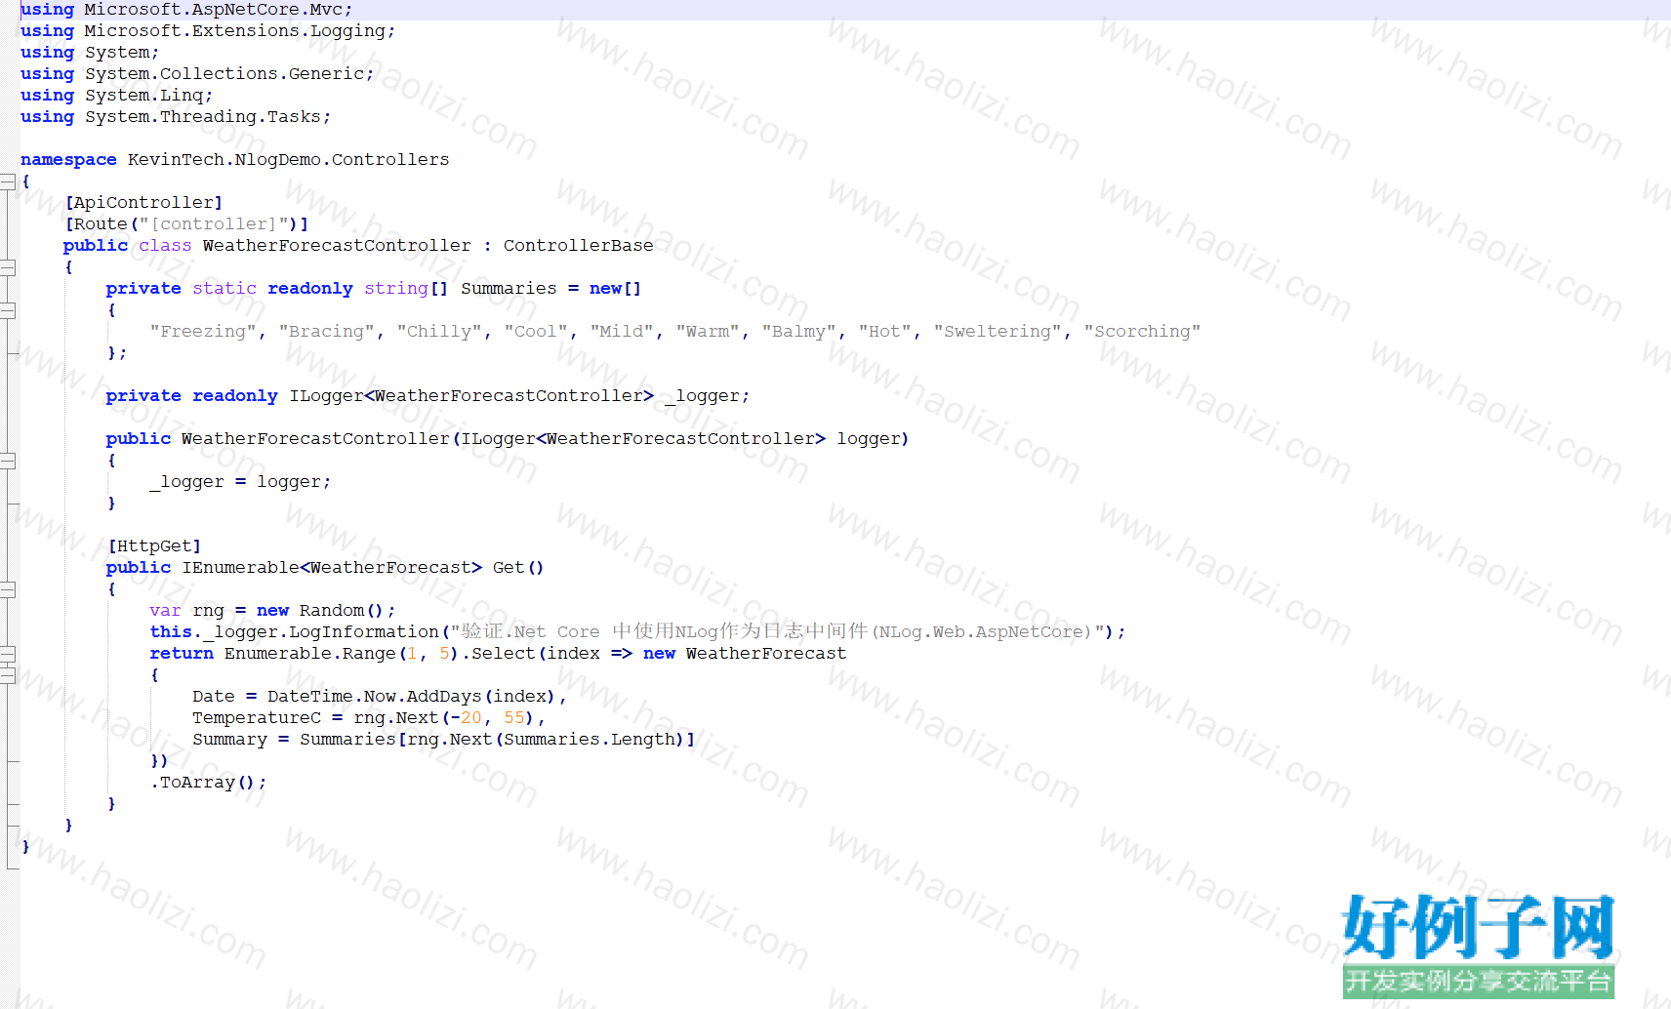Viewport: 1671px width, 1009px height.
Task: Click Enumerable.Range call
Action: pos(310,654)
